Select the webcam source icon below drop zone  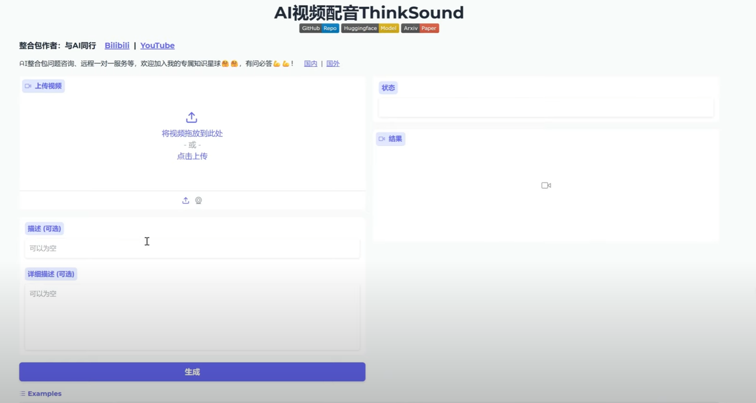(199, 201)
